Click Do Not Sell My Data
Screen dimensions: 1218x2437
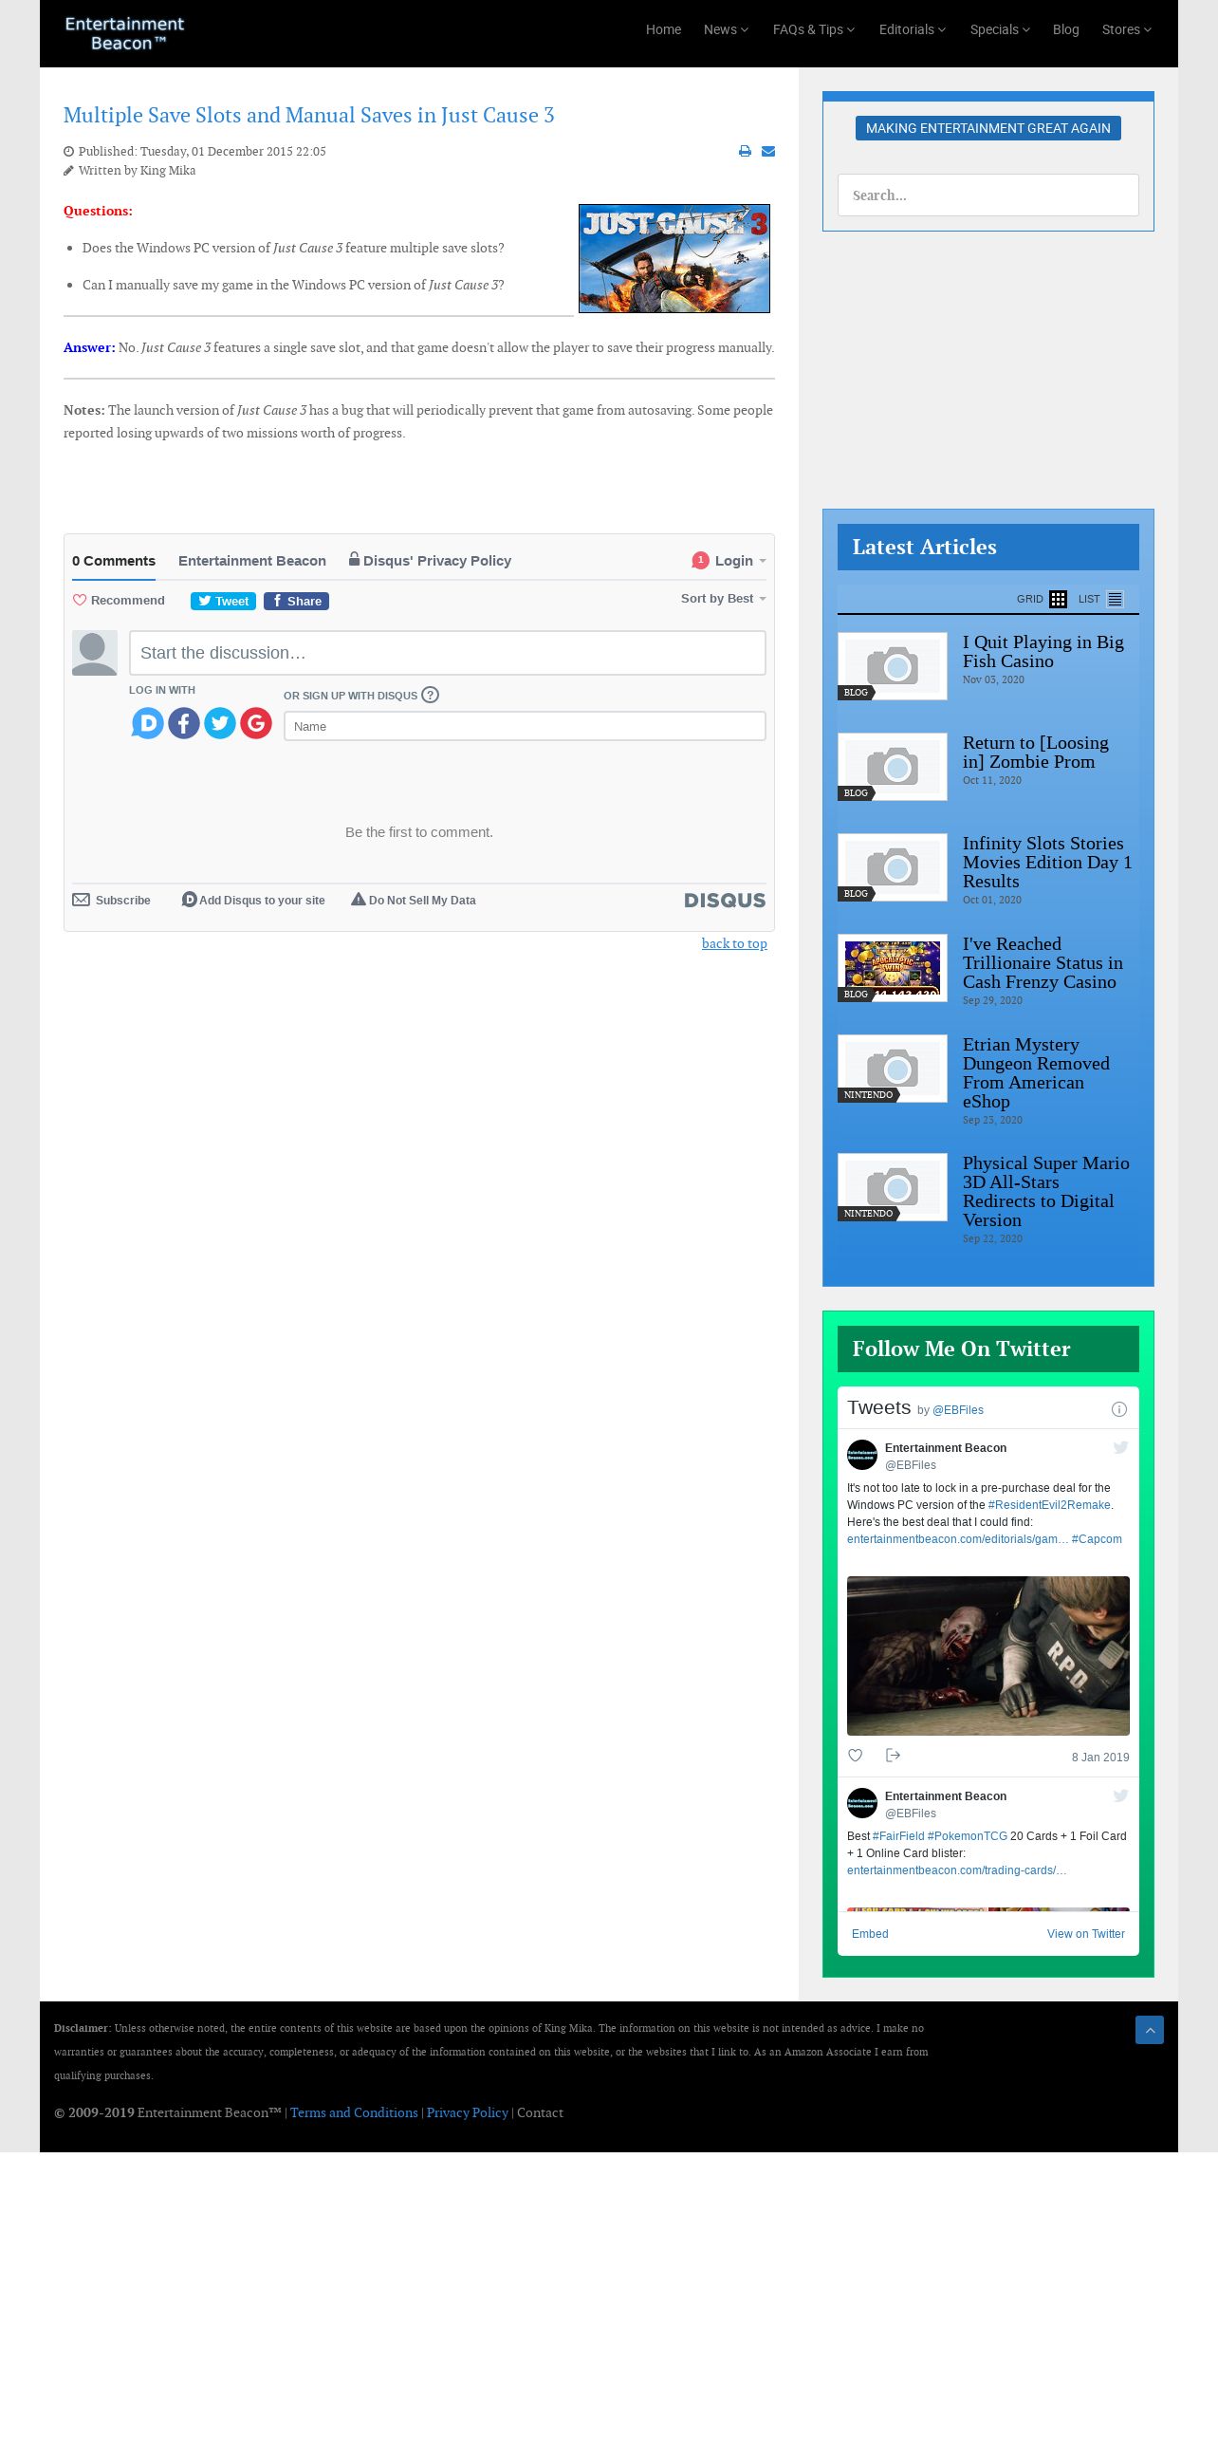click(x=414, y=901)
